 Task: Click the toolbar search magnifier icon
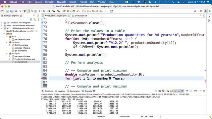tap(195, 11)
